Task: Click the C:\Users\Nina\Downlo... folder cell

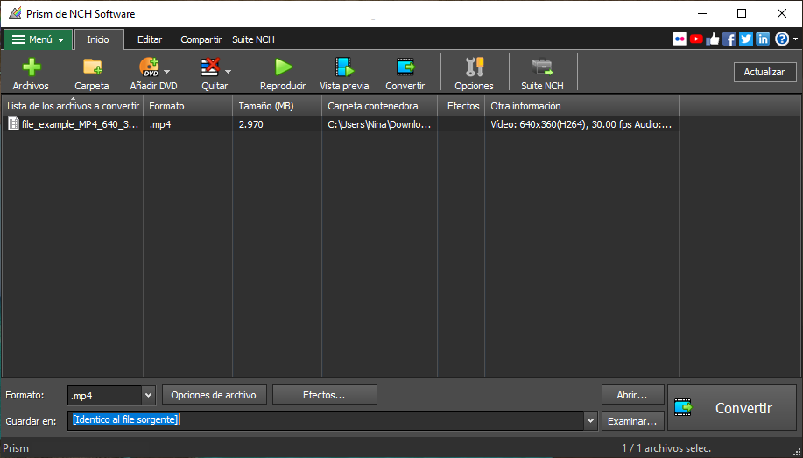Action: click(379, 124)
